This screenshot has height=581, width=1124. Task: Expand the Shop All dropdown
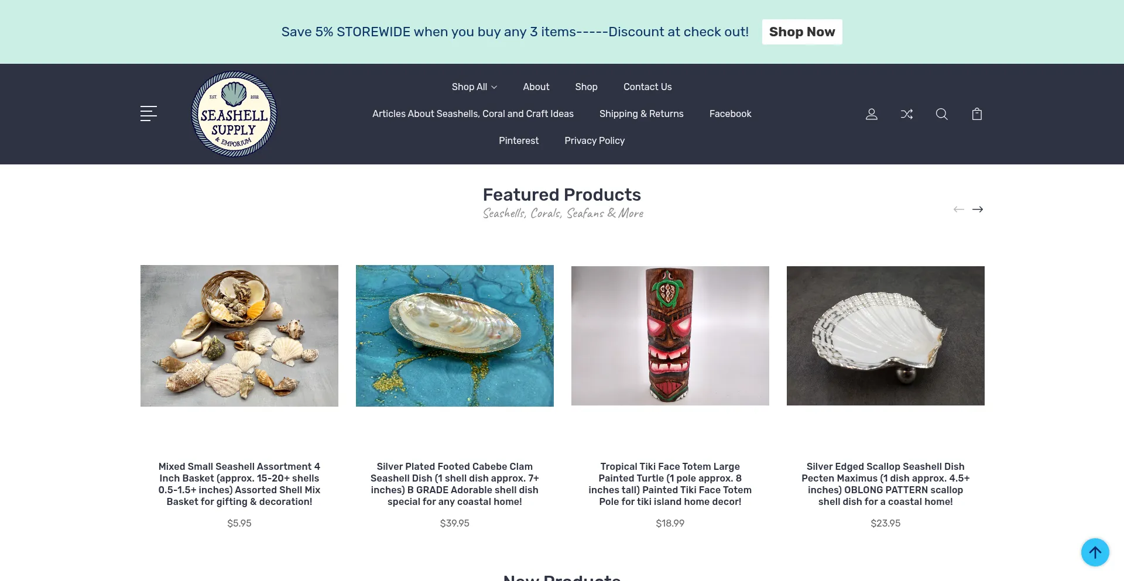[x=474, y=87]
